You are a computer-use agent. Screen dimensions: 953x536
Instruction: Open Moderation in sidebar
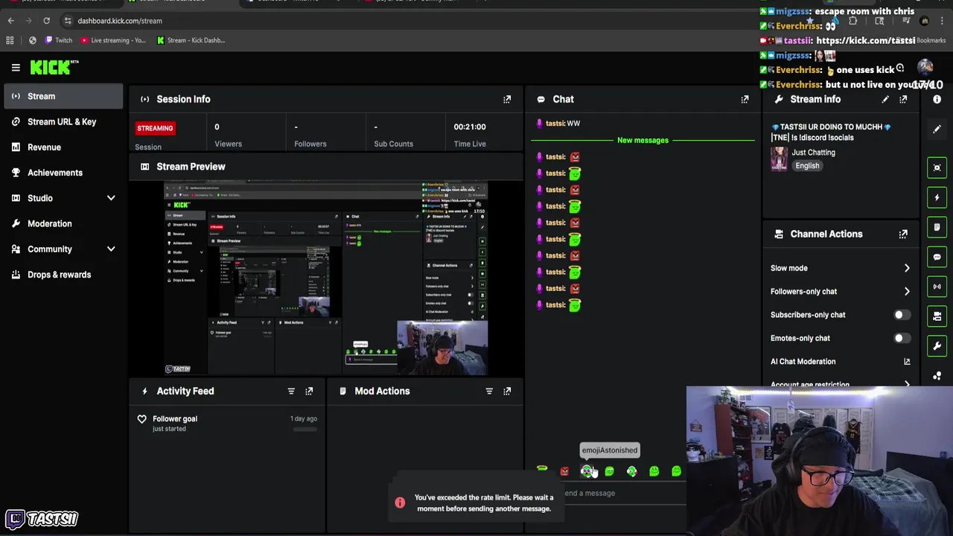63,223
